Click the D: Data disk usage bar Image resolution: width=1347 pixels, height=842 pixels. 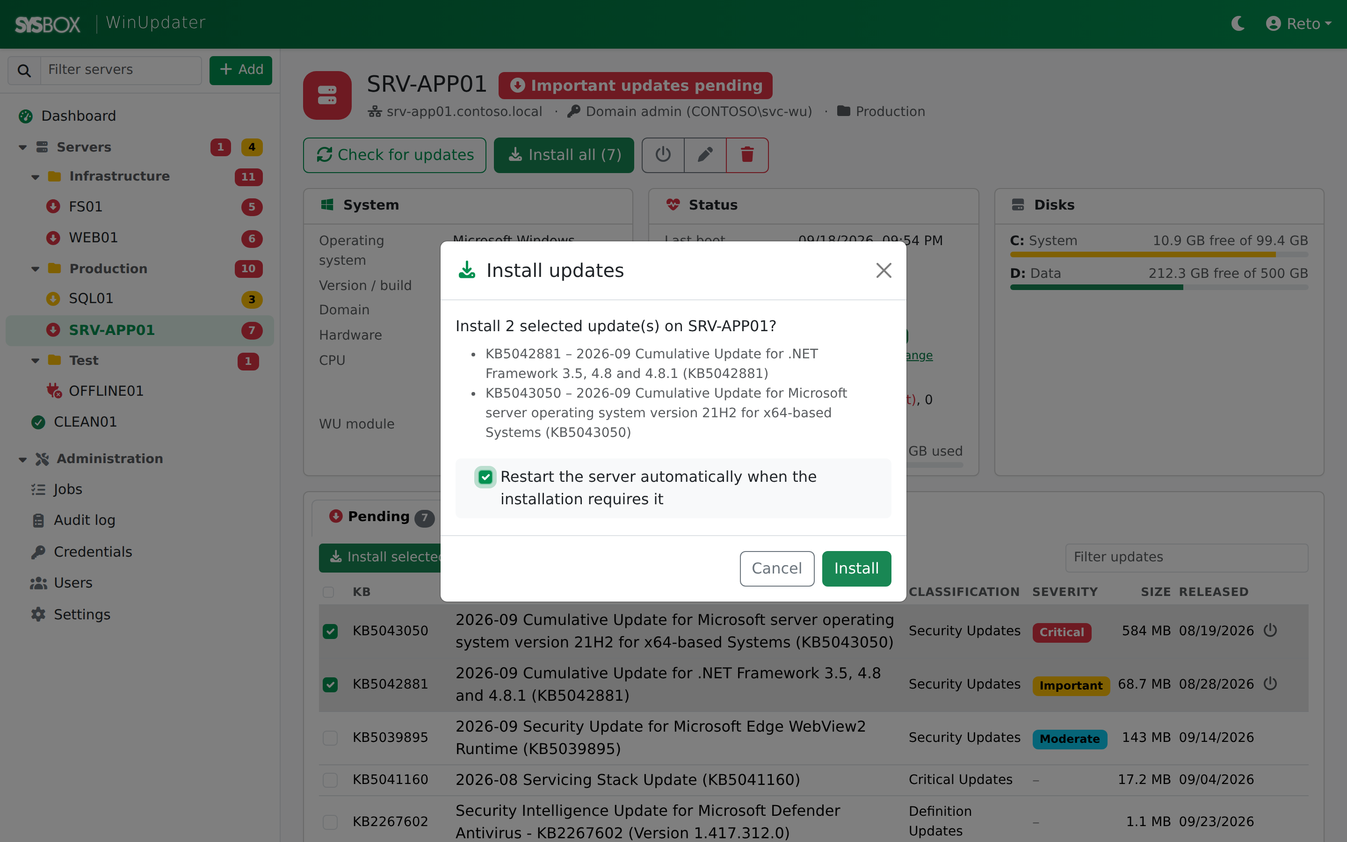[x=1159, y=287]
